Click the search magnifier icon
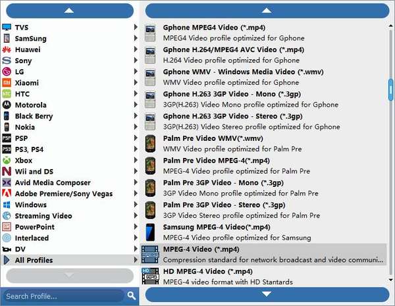 click(x=131, y=295)
